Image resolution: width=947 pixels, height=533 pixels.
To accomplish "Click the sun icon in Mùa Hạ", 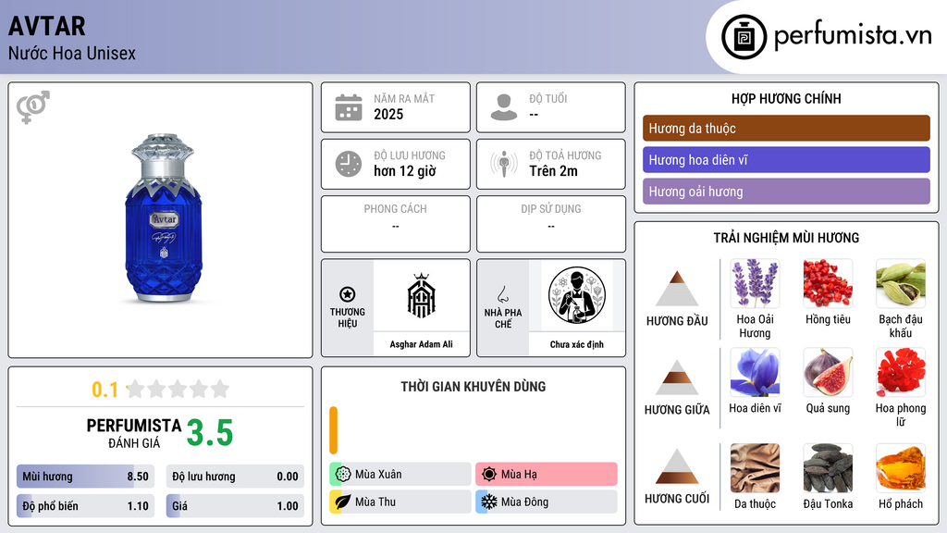I will pyautogui.click(x=489, y=475).
